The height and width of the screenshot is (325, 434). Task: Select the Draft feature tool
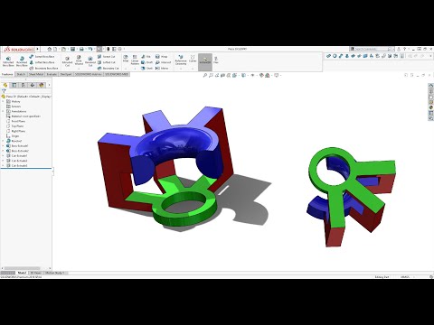click(x=146, y=62)
